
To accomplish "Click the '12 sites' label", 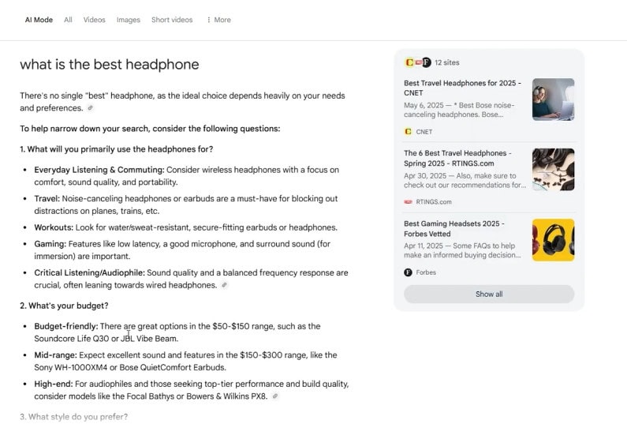I will 449,62.
